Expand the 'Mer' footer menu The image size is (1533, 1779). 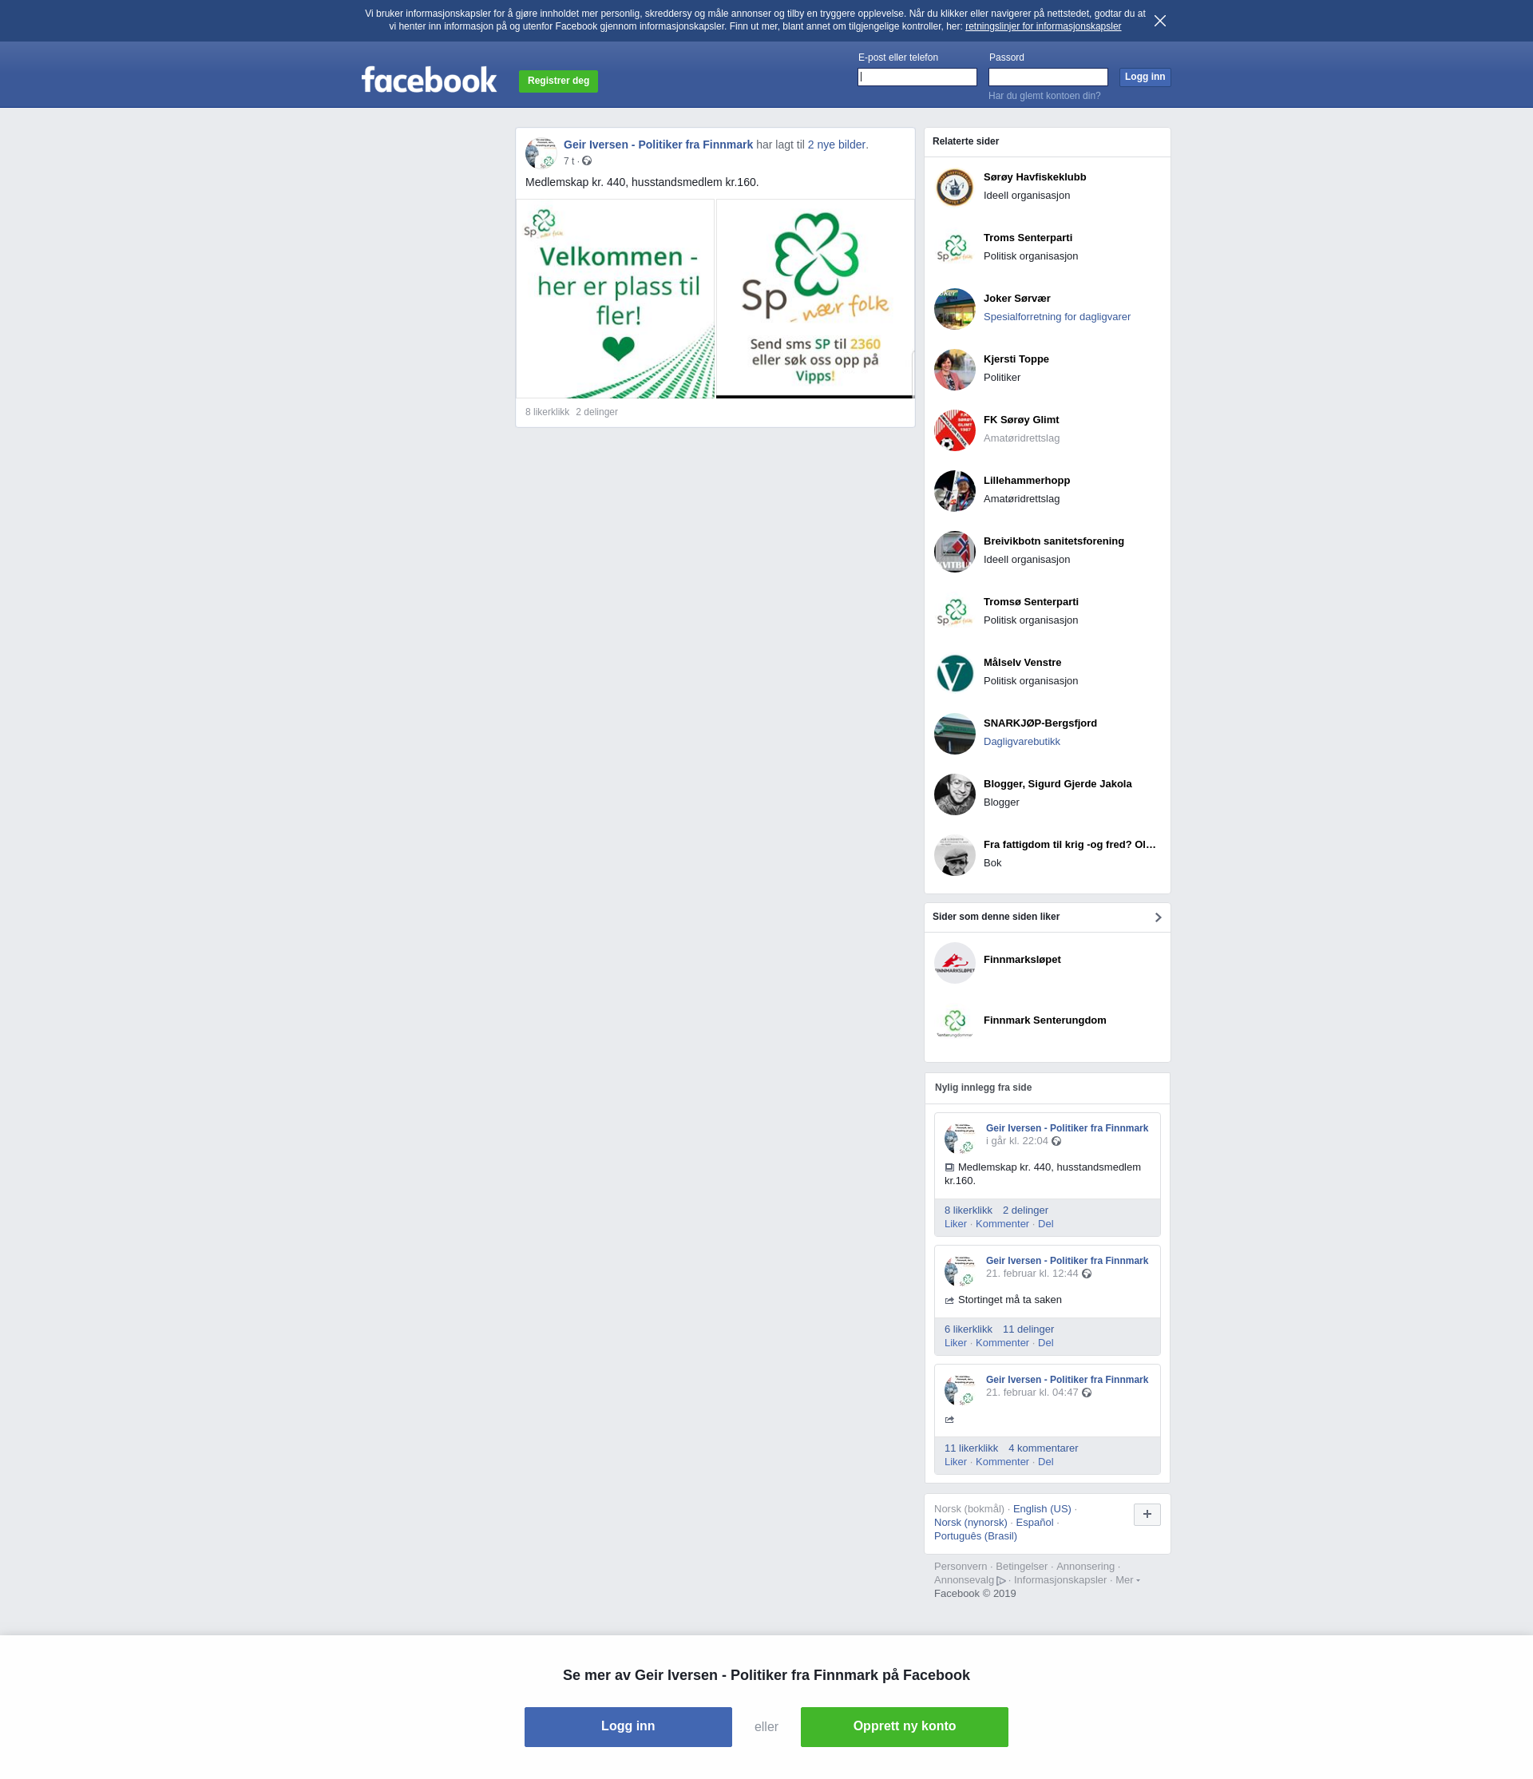tap(1127, 1580)
